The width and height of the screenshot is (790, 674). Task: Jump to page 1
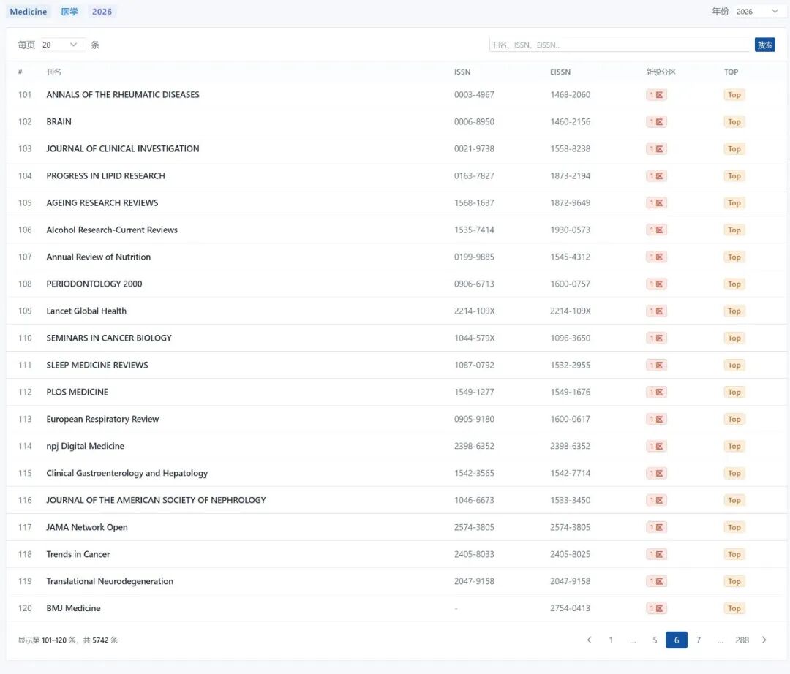[611, 640]
